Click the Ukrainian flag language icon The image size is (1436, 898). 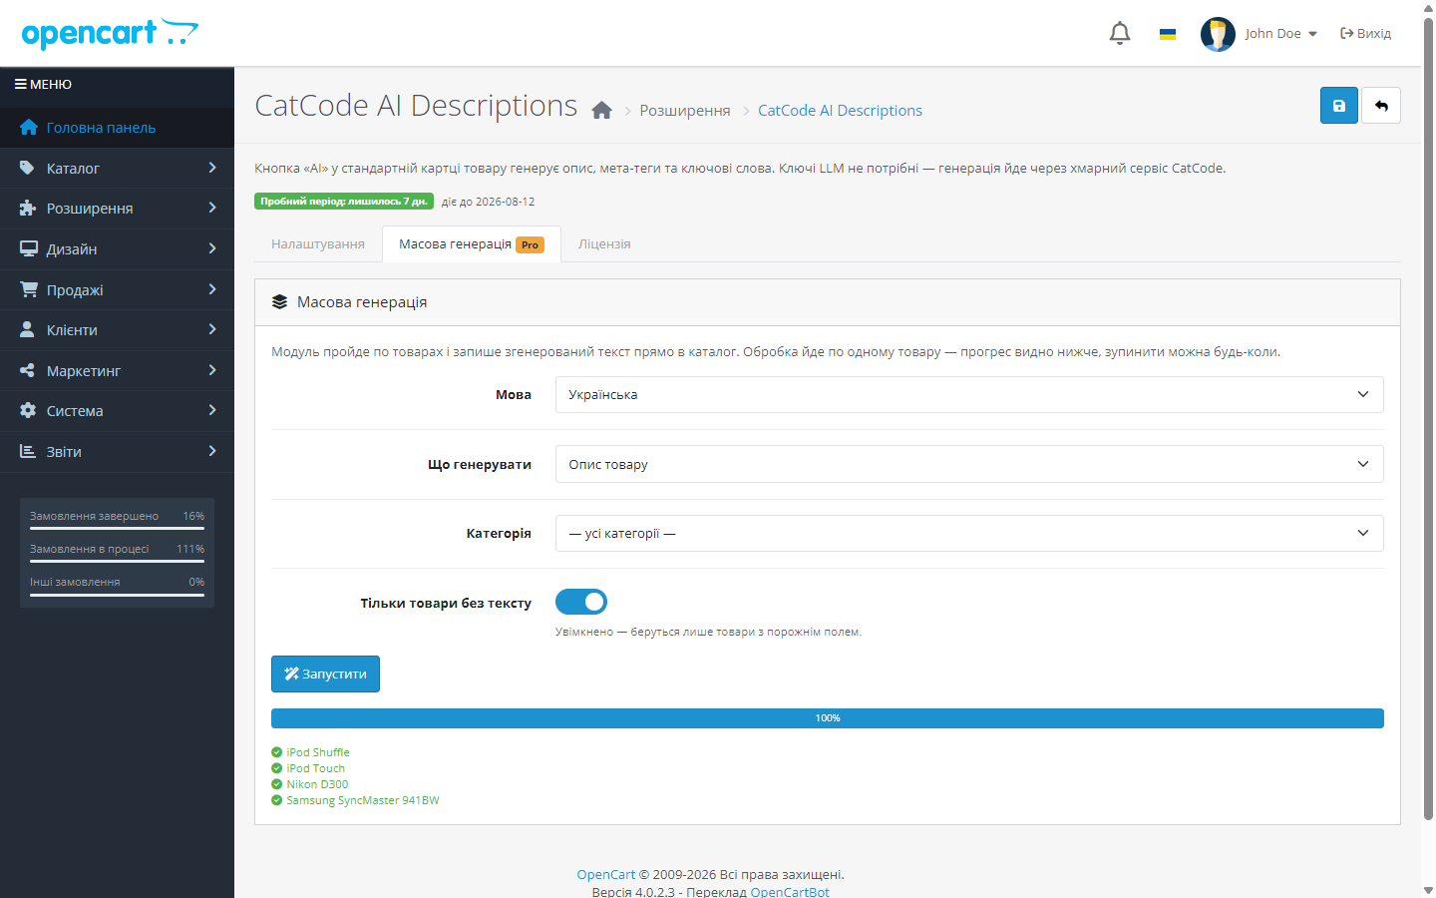(x=1168, y=34)
